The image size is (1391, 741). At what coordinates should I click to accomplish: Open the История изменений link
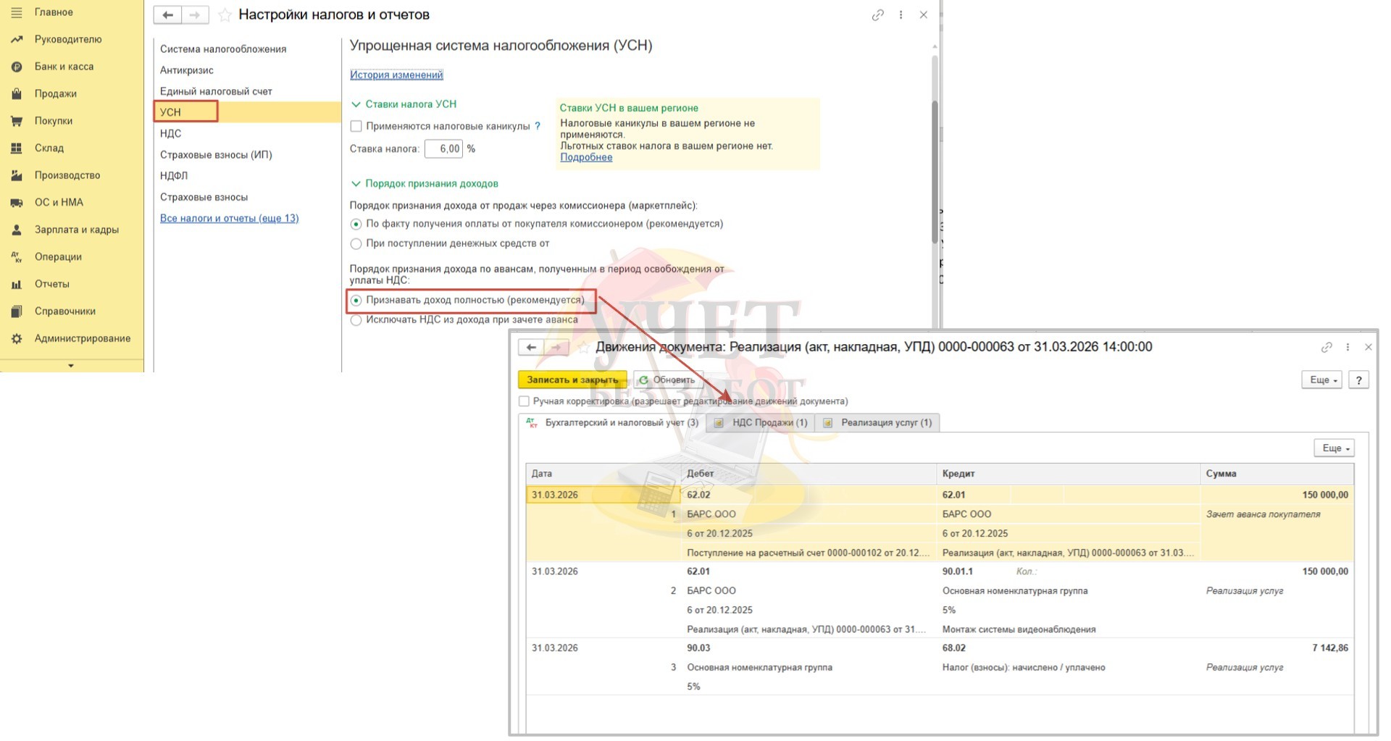[x=396, y=75]
